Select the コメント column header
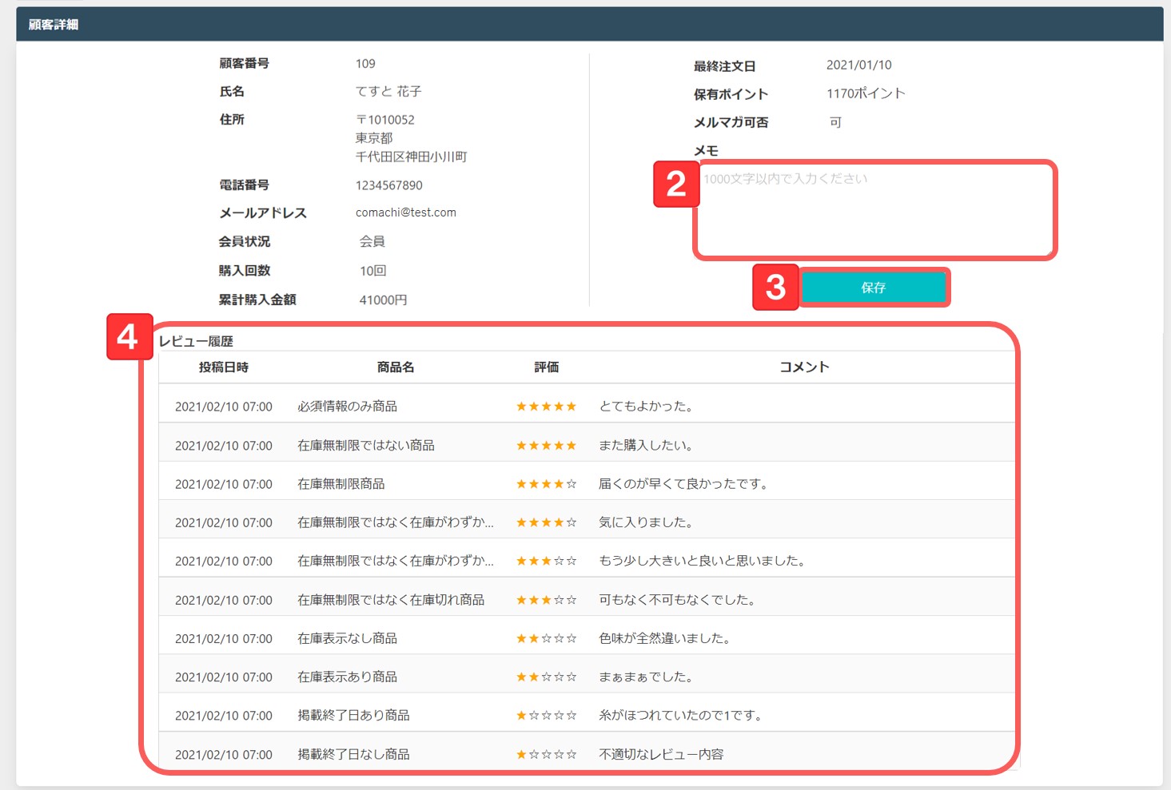 [804, 367]
